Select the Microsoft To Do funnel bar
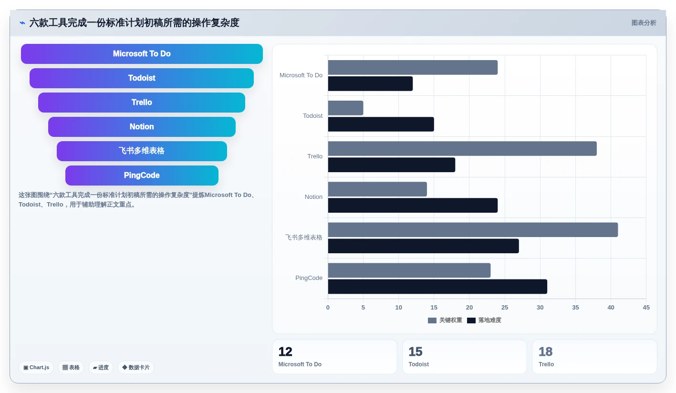 pyautogui.click(x=142, y=54)
